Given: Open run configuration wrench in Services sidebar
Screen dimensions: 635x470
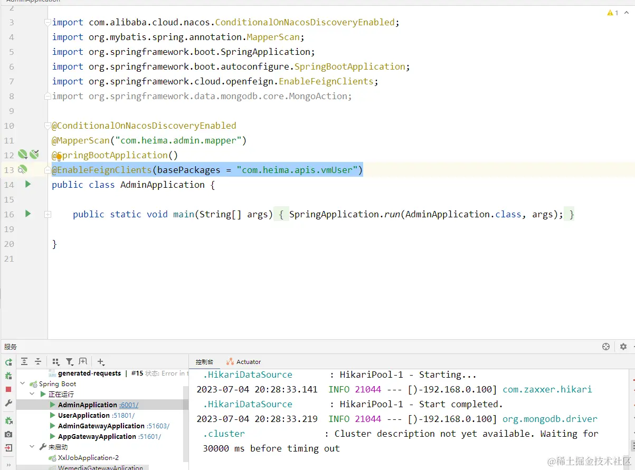Looking at the screenshot, I should (x=8, y=403).
